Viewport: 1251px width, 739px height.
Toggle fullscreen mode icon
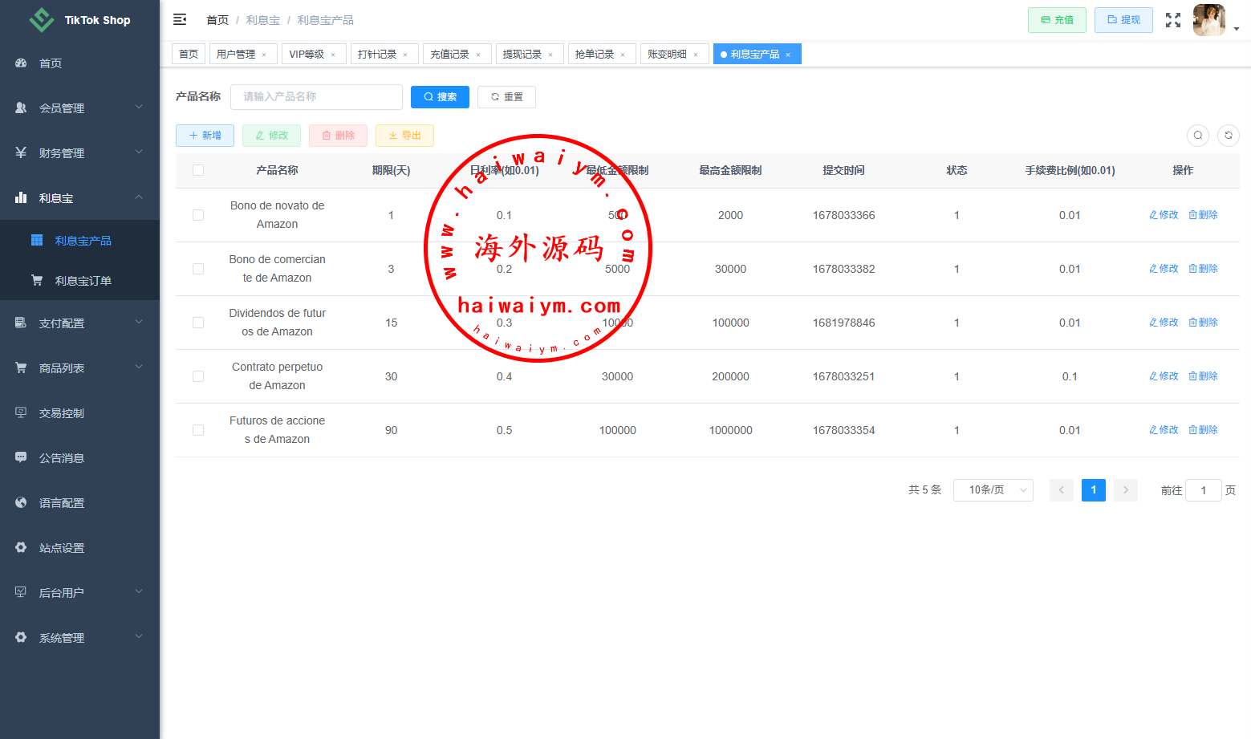point(1173,20)
